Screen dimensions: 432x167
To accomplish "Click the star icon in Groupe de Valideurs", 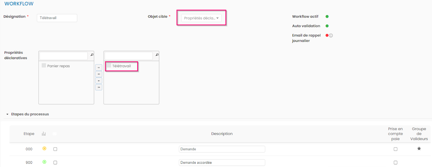I will pos(419,149).
